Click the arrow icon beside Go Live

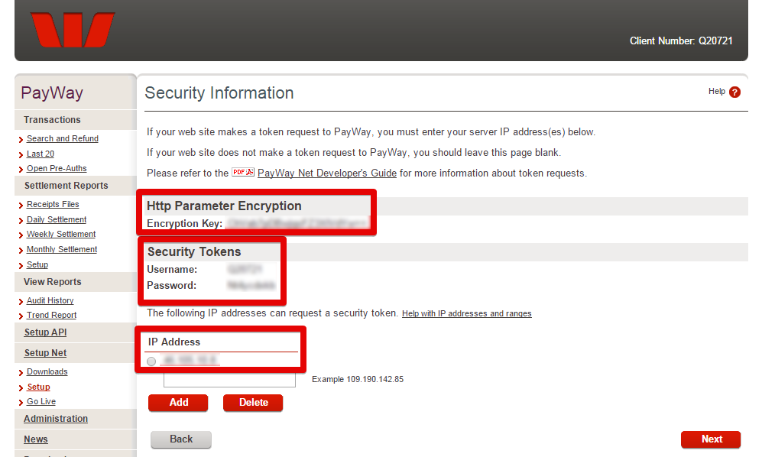click(21, 403)
